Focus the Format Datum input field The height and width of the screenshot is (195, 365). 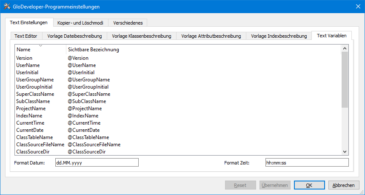tap(97, 162)
